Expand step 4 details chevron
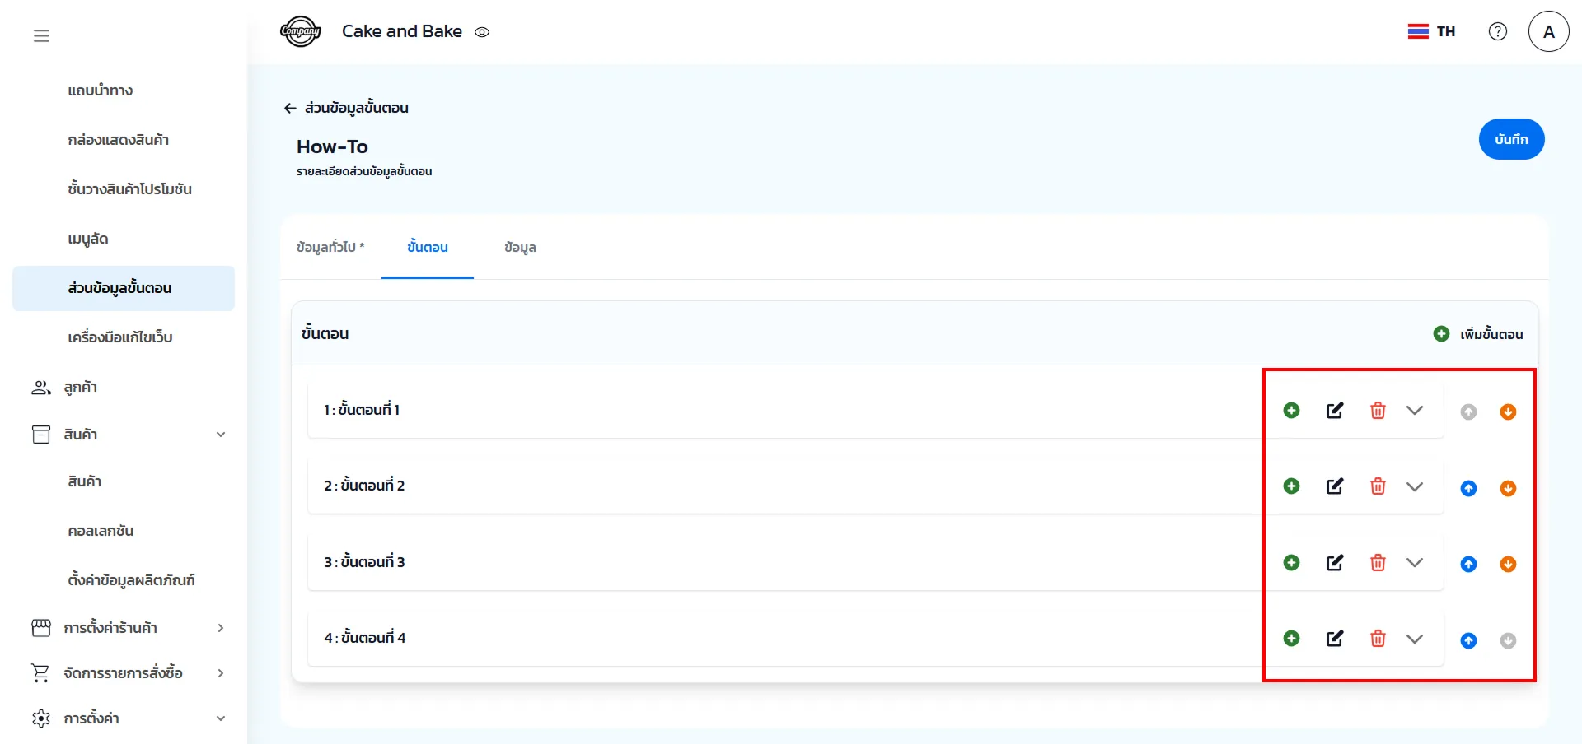Viewport: 1582px width, 744px height. [1415, 639]
